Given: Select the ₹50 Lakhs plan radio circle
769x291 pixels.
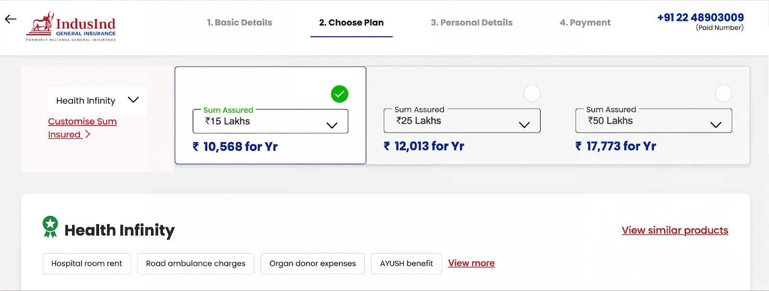Looking at the screenshot, I should pyautogui.click(x=723, y=94).
